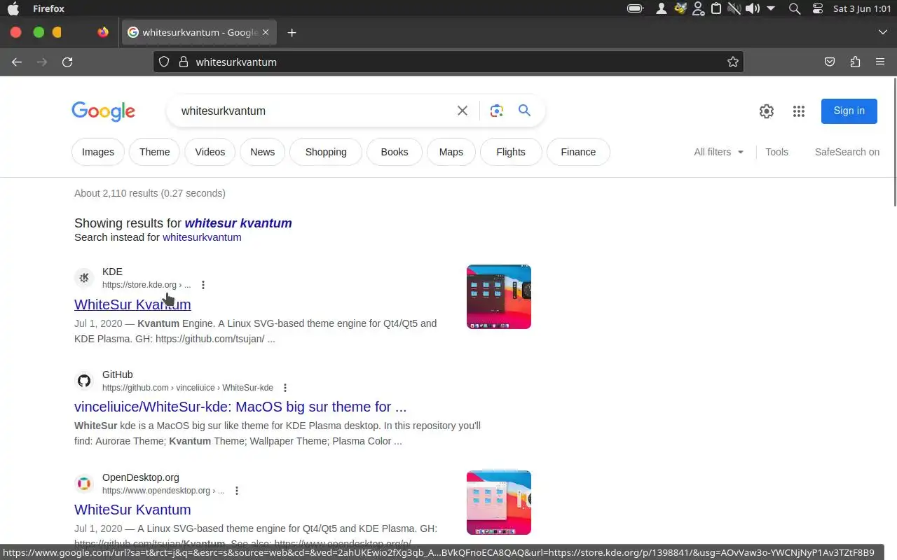Click the user-with-minus tray icon
Image resolution: width=897 pixels, height=560 pixels.
pos(698,8)
